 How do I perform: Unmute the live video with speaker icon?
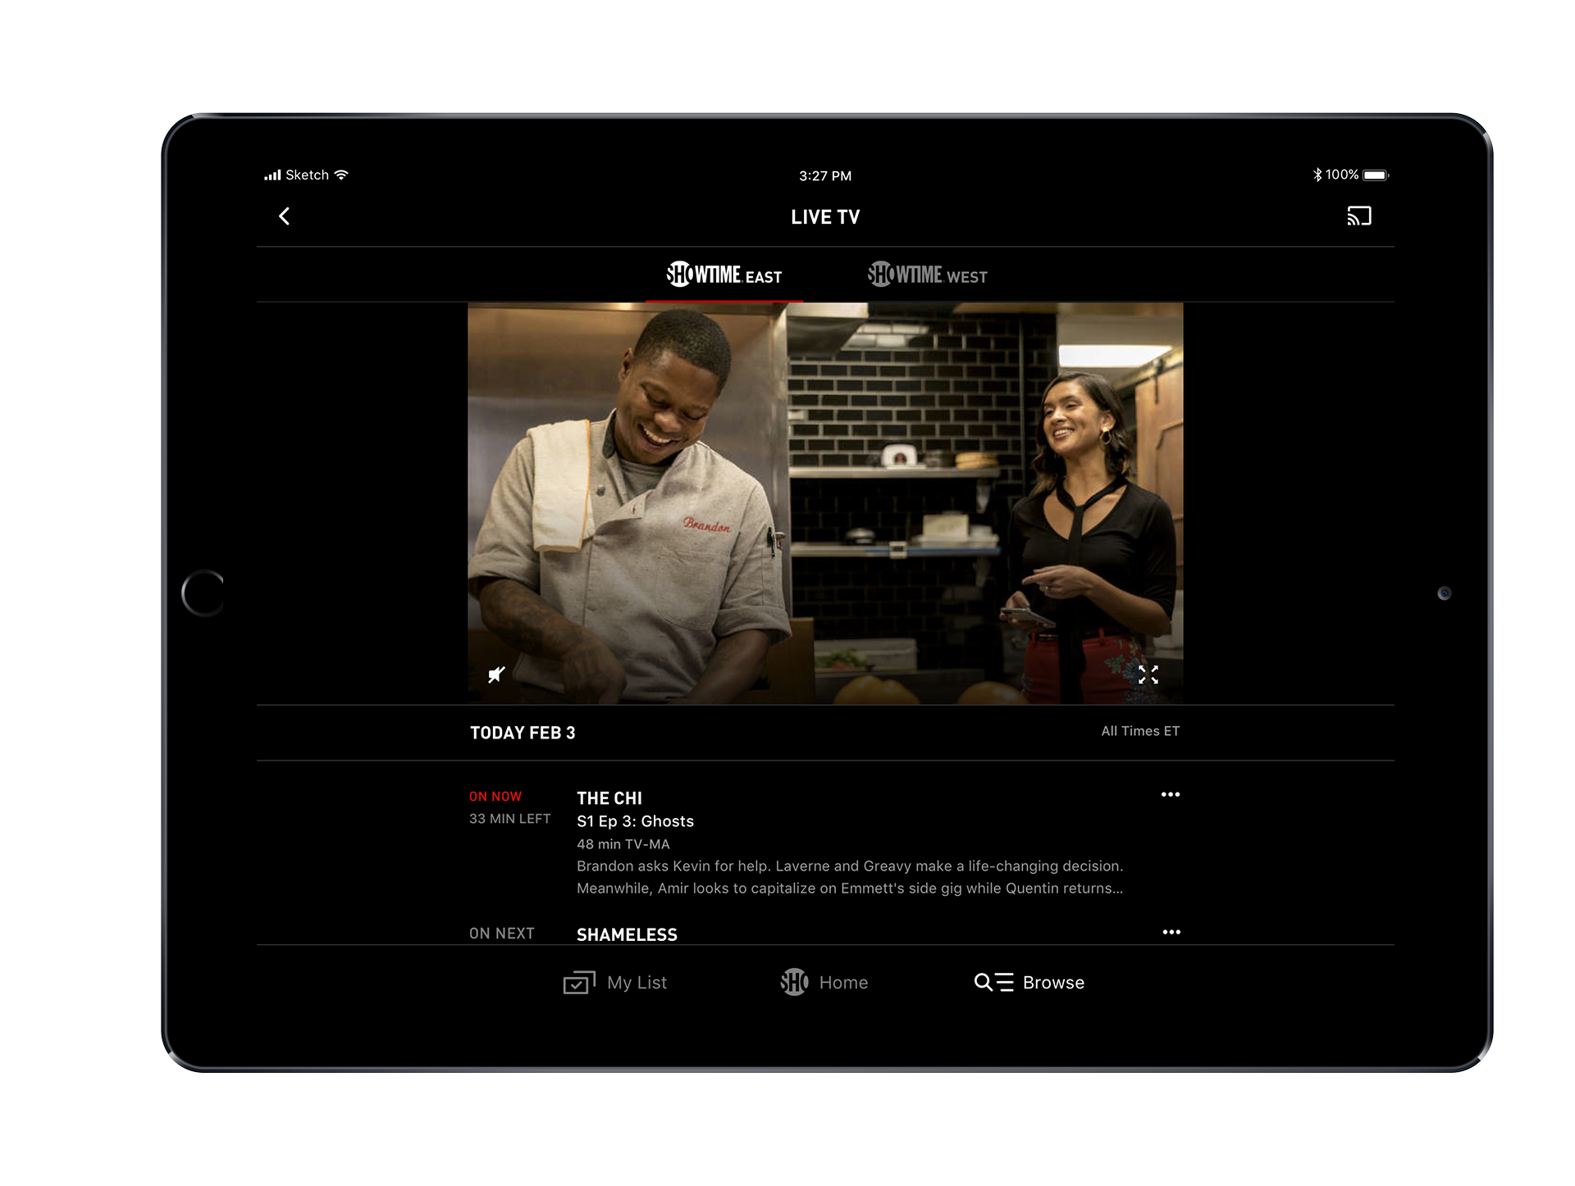[496, 675]
